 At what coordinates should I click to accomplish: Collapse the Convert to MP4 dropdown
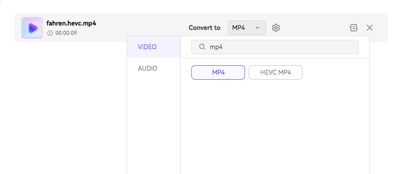247,28
